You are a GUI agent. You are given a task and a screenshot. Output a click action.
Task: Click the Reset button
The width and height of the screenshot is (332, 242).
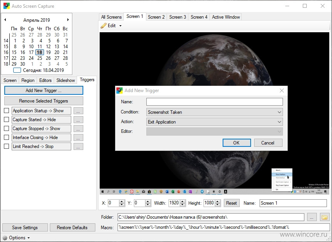pos(232,203)
